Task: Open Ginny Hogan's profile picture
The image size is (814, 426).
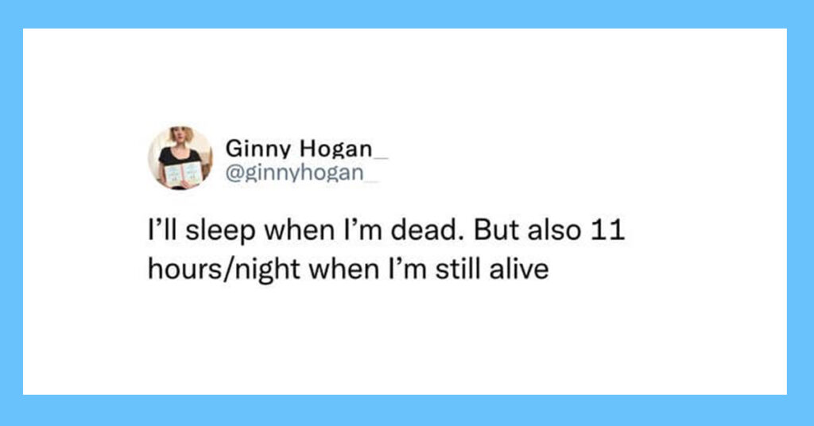Action: click(180, 157)
